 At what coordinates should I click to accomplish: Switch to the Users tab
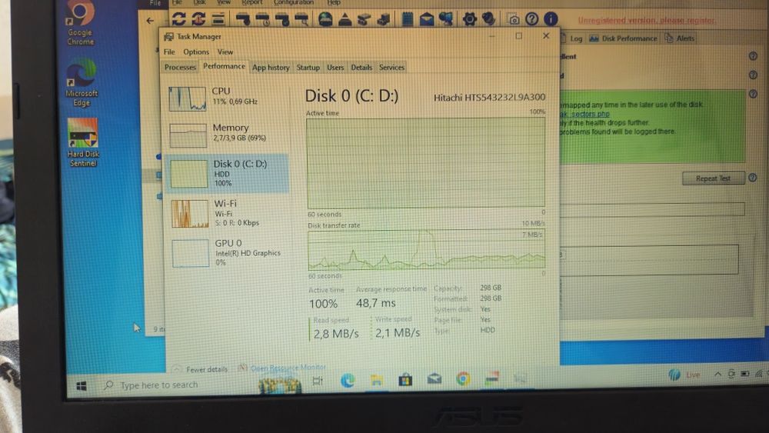click(x=335, y=68)
